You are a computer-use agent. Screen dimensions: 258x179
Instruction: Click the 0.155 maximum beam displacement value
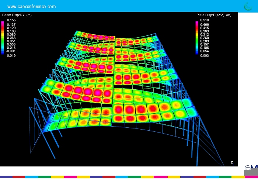point(11,20)
